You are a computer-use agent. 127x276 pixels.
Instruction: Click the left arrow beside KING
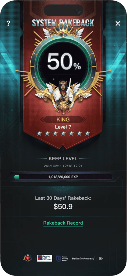tap(43, 119)
